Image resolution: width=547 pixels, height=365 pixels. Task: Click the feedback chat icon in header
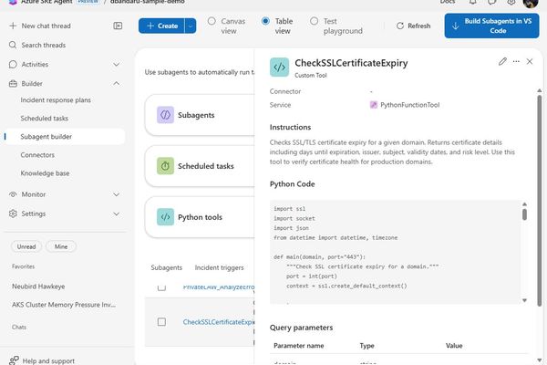[x=492, y=2]
